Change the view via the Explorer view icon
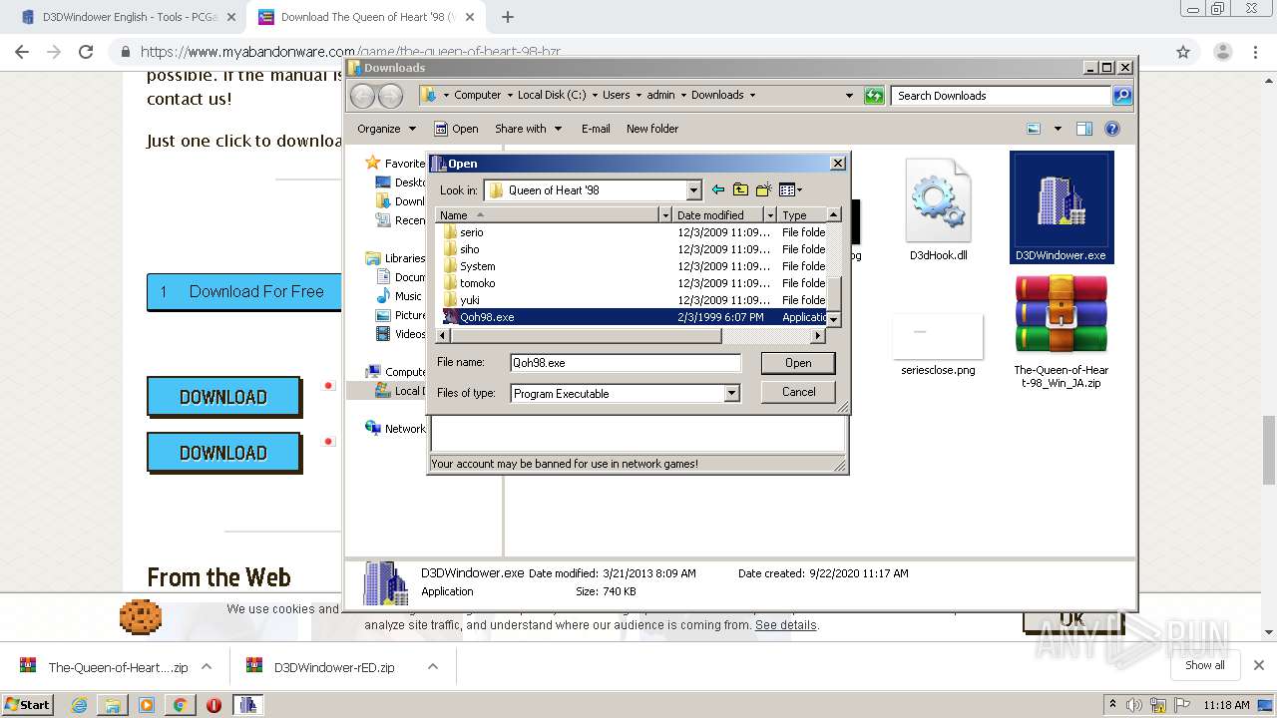1277x718 pixels. [1034, 129]
